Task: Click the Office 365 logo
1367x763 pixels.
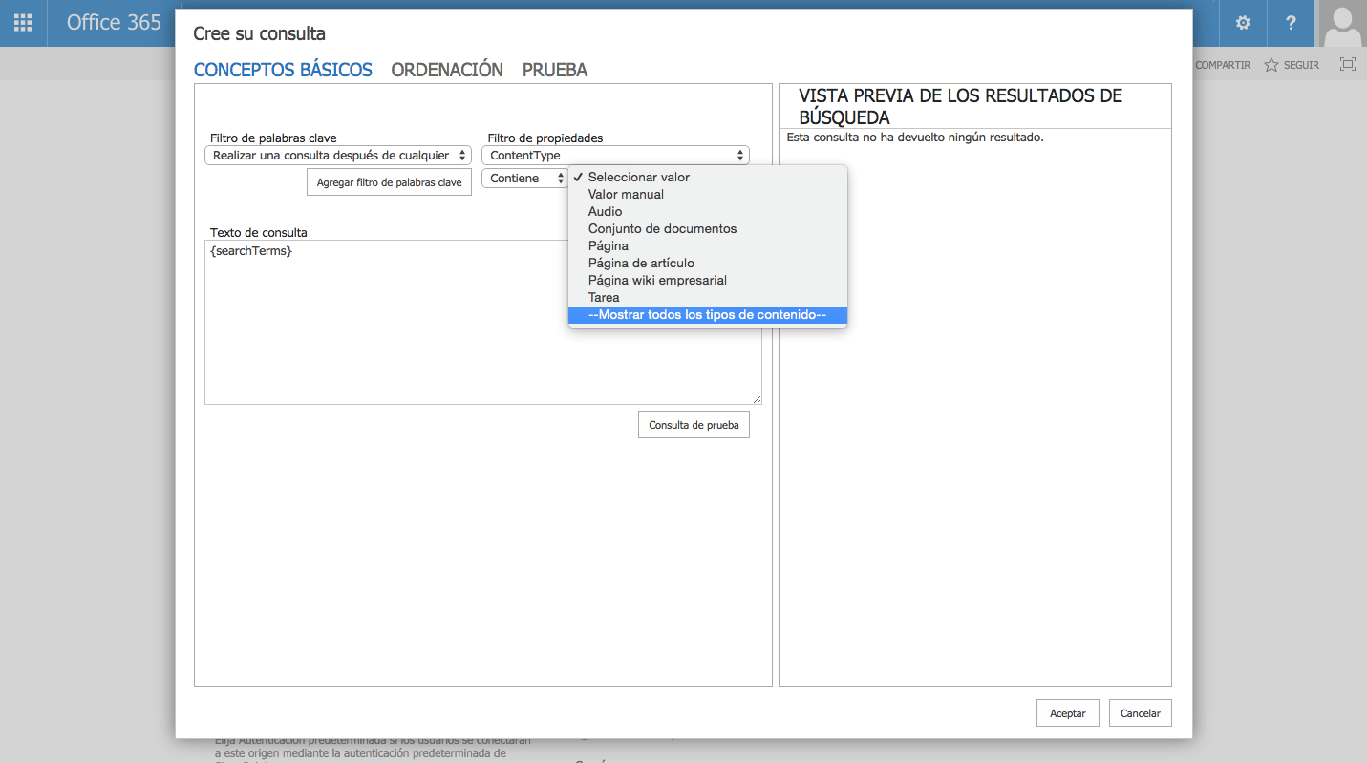Action: pos(114,23)
